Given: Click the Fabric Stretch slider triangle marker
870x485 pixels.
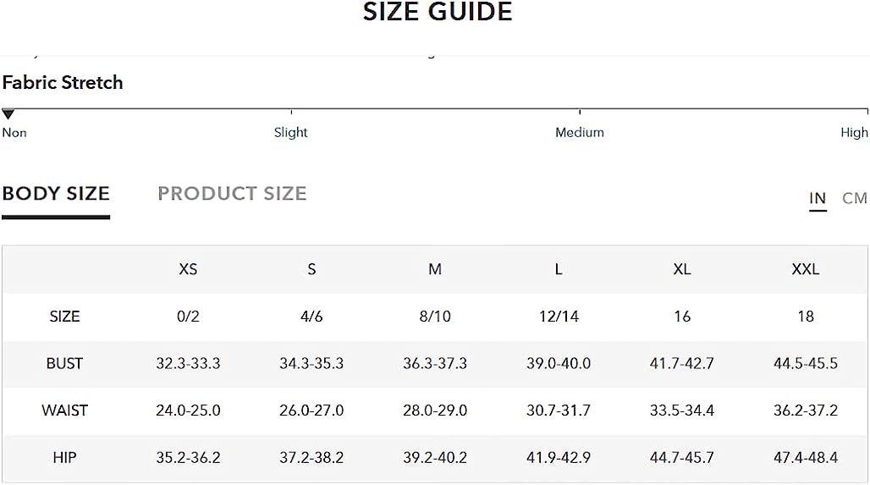Looking at the screenshot, I should click(8, 114).
